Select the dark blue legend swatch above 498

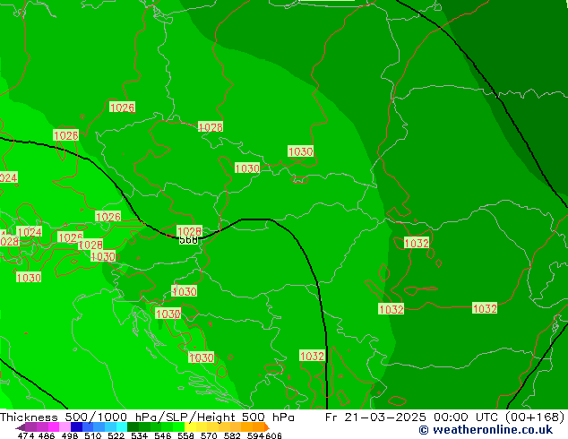point(76,426)
